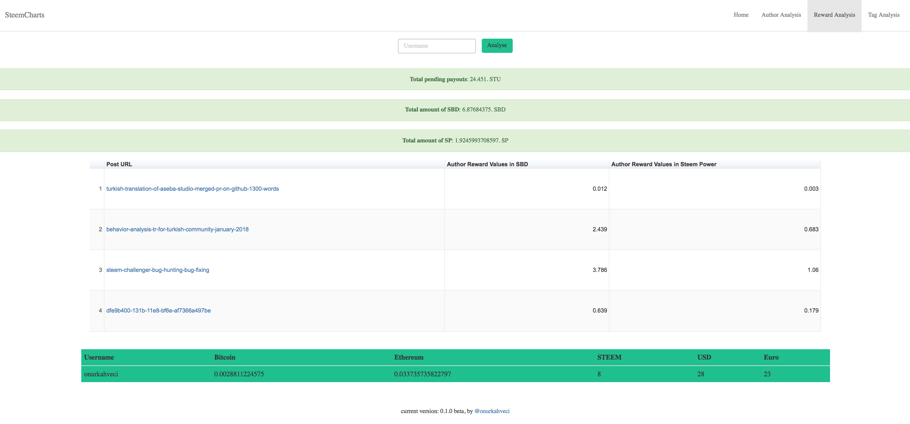Viewport: 910px width, 424px height.
Task: Click the Bitcoin column header
Action: pos(225,357)
